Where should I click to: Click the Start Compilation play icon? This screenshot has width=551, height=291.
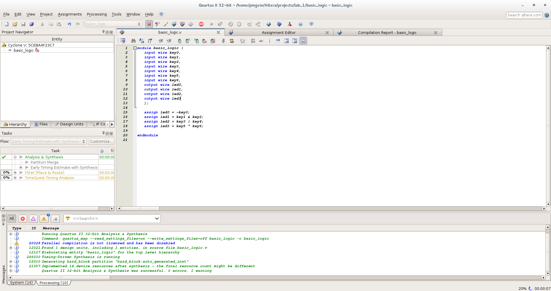[x=212, y=24]
